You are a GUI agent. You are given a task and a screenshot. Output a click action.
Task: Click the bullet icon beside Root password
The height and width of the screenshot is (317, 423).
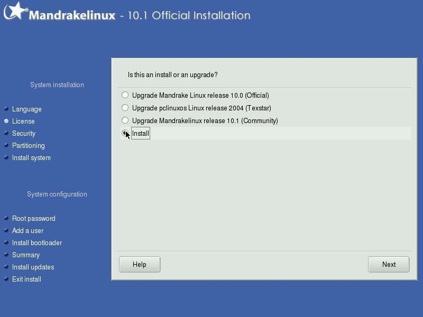click(x=6, y=218)
